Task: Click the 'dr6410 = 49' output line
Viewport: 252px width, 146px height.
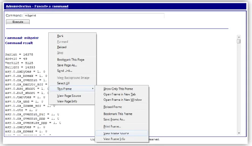Action: pos(16,59)
